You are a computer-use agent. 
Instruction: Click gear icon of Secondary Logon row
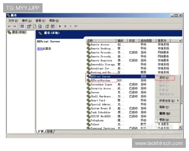pos(89,84)
